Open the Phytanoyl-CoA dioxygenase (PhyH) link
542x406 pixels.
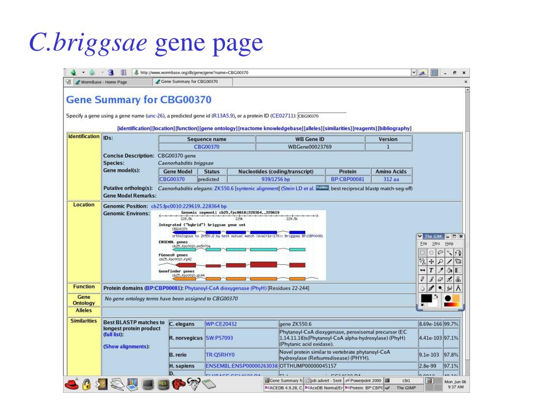[x=225, y=288]
